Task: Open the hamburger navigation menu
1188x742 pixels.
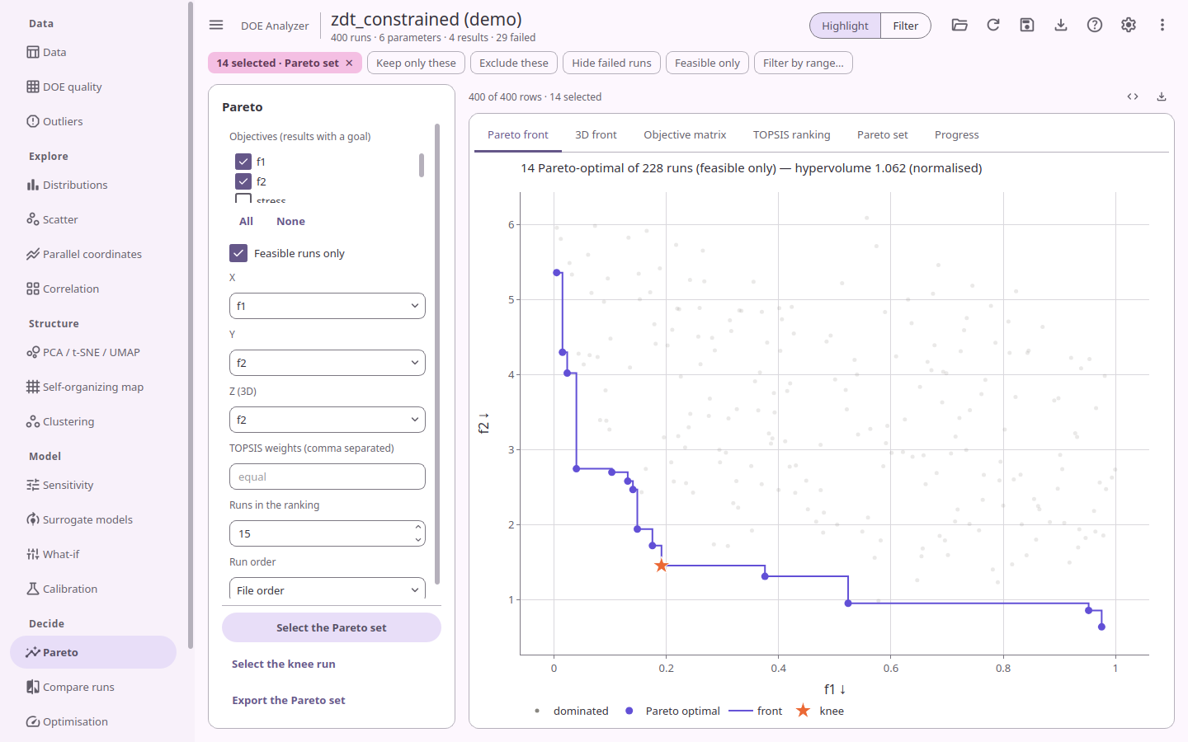Action: tap(216, 25)
